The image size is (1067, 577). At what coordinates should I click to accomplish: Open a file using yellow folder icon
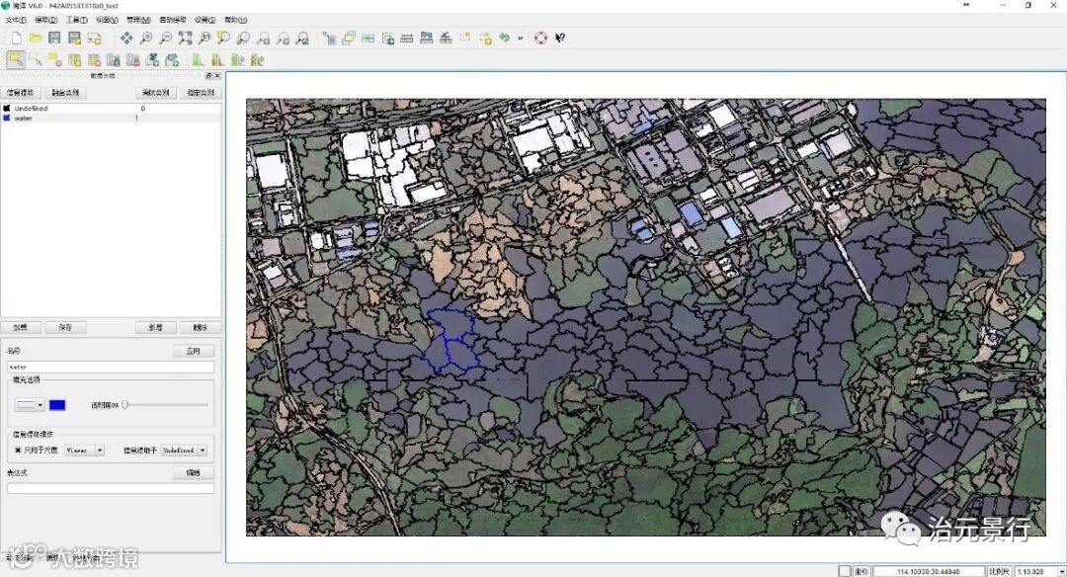coord(36,39)
